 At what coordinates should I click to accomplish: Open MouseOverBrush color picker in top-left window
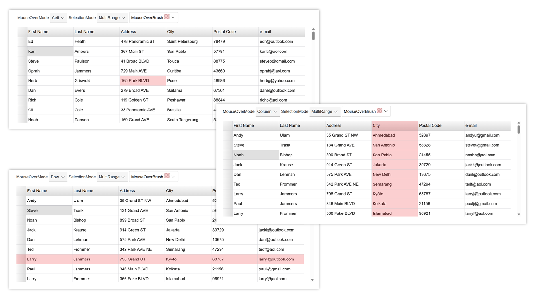pyautogui.click(x=153, y=17)
